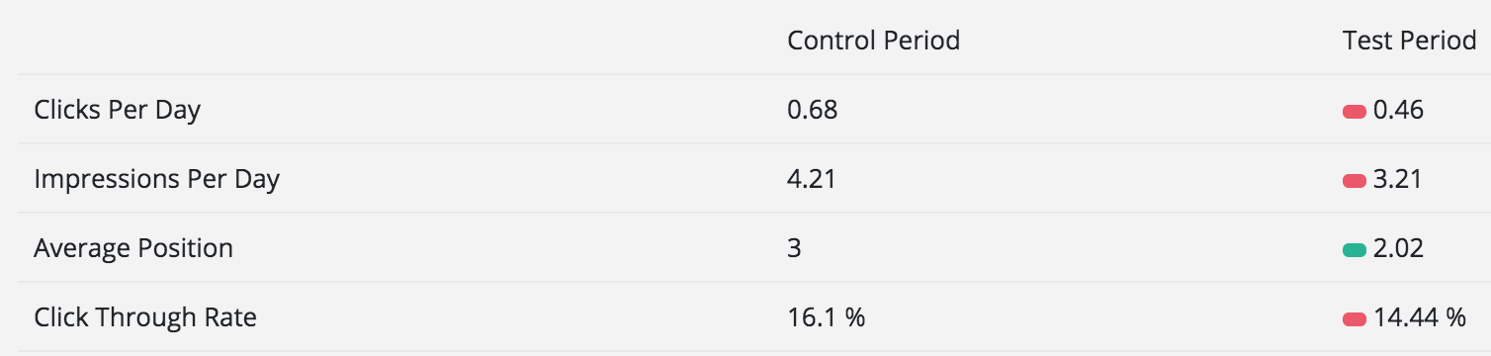Click green indicator beside 2.02 position
The height and width of the screenshot is (356, 1491).
pyautogui.click(x=1354, y=249)
